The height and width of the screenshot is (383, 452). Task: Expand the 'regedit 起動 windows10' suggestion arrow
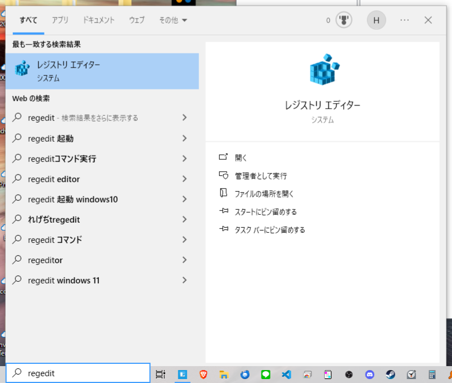[x=184, y=199]
